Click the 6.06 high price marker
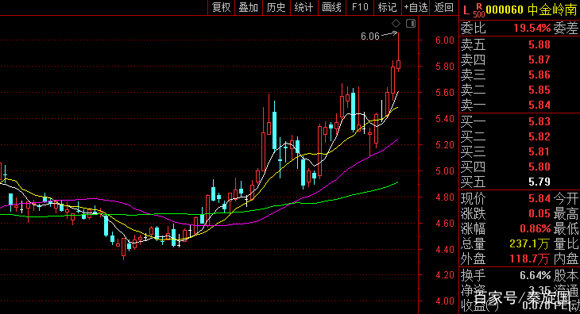This screenshot has height=314, width=580. 370,36
